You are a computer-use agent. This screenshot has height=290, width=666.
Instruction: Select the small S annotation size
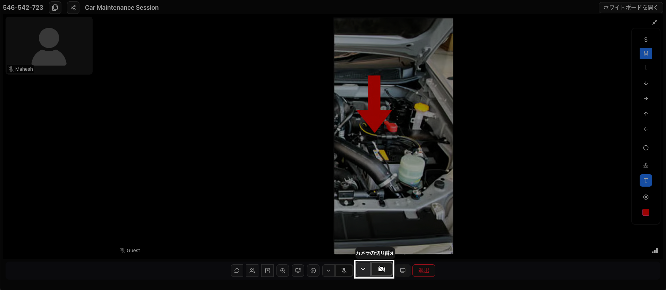point(646,40)
